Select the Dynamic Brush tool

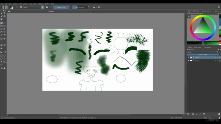point(1,35)
